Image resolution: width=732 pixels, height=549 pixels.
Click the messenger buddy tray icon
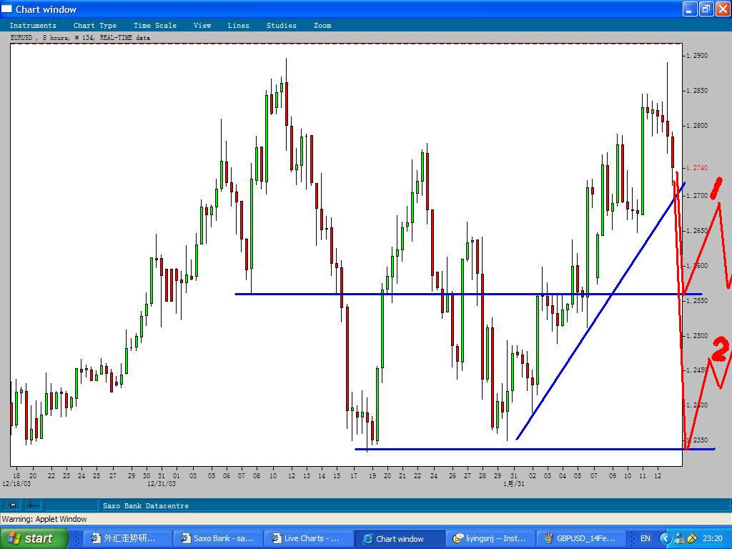click(x=679, y=539)
